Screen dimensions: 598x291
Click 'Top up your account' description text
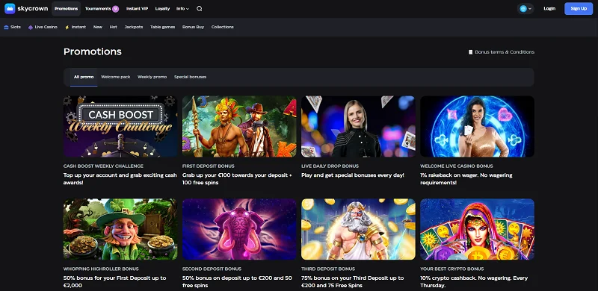coord(120,179)
